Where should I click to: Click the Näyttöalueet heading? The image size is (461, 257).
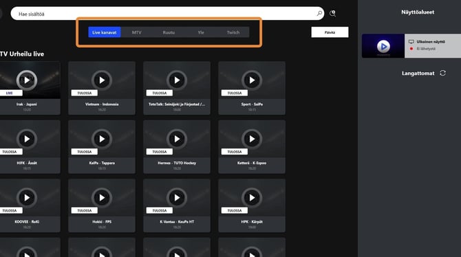coord(418,12)
